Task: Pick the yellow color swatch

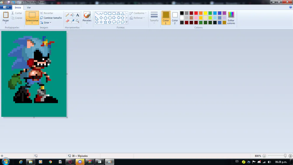Action: tap(205, 13)
